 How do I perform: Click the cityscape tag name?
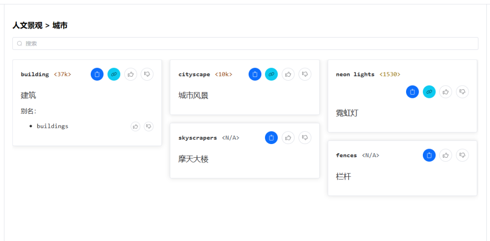pyautogui.click(x=194, y=74)
